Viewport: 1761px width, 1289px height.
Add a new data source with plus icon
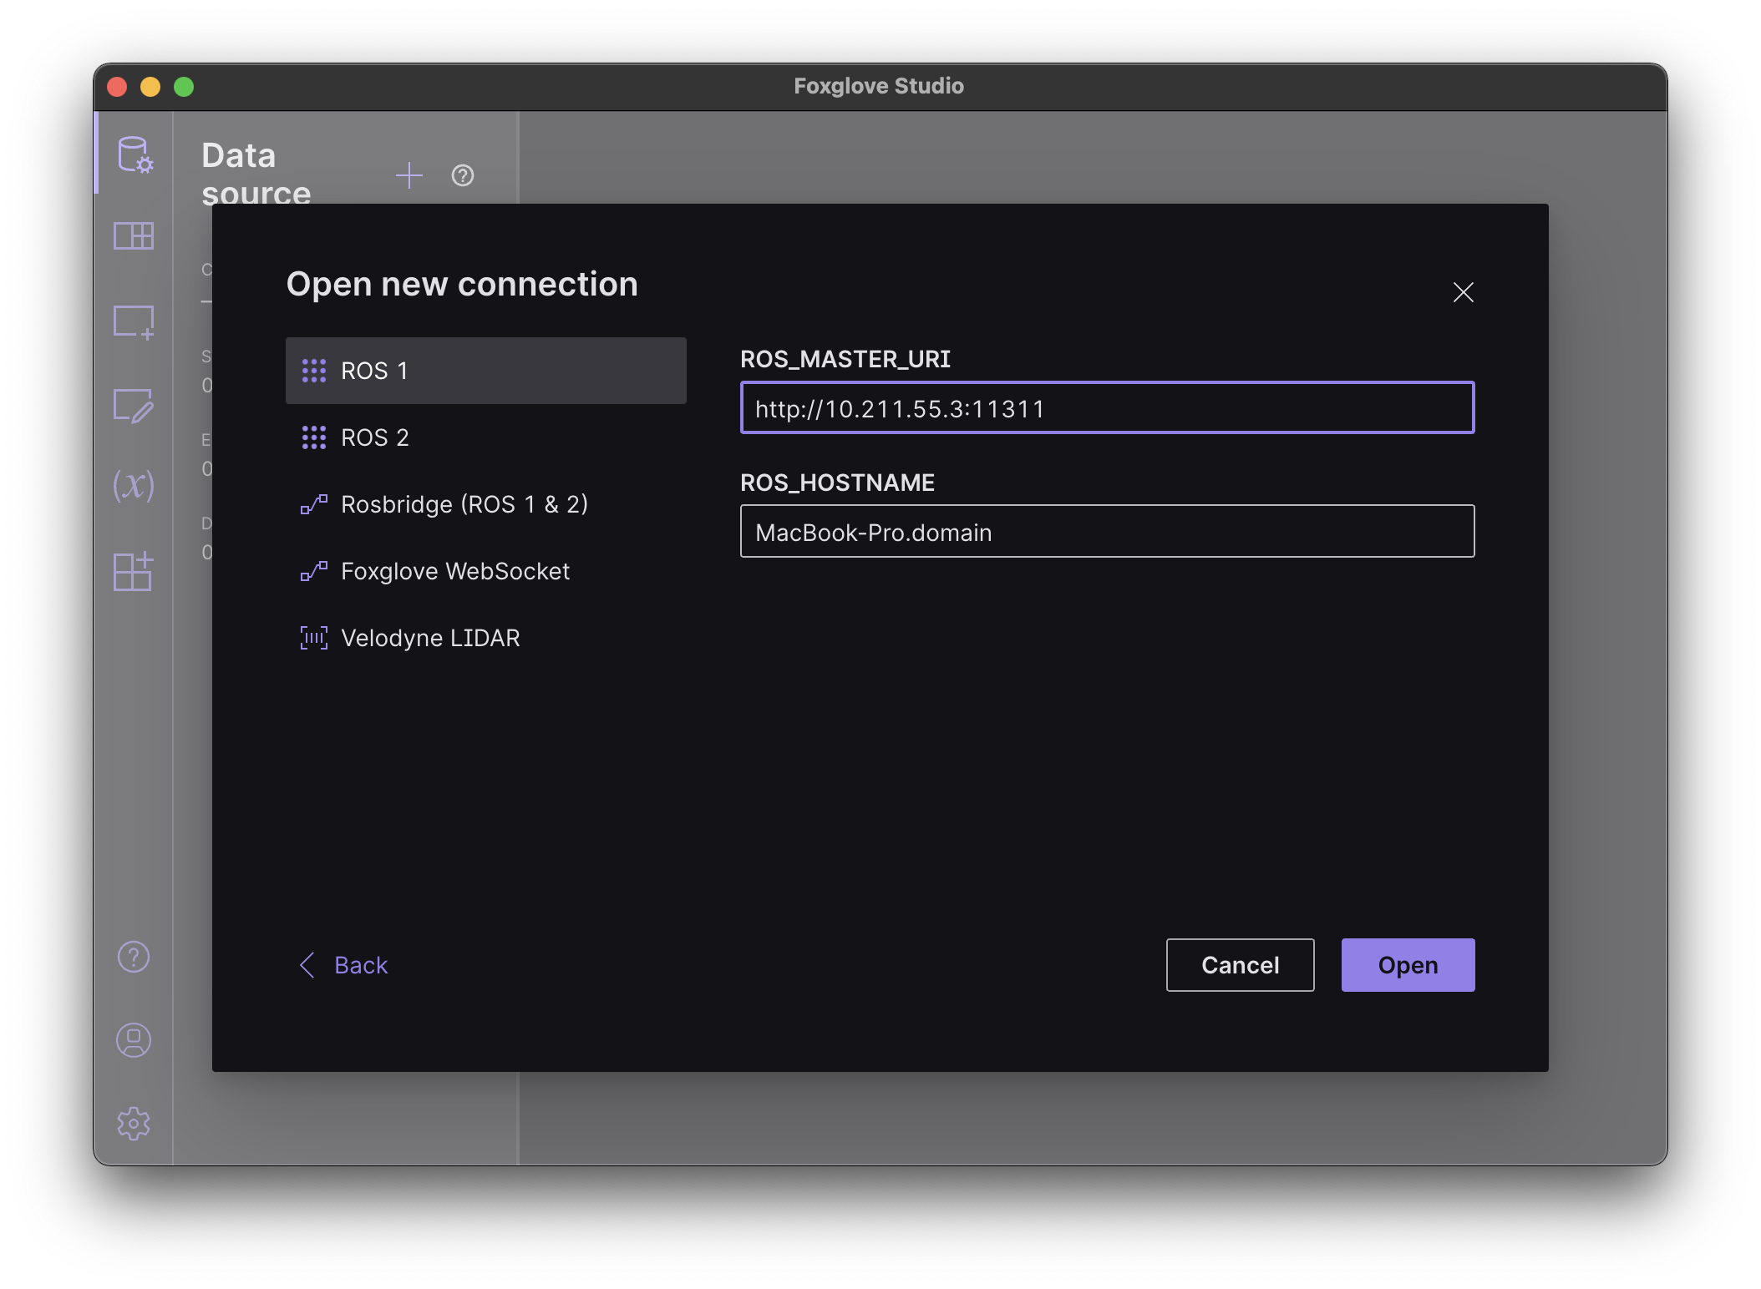[409, 176]
